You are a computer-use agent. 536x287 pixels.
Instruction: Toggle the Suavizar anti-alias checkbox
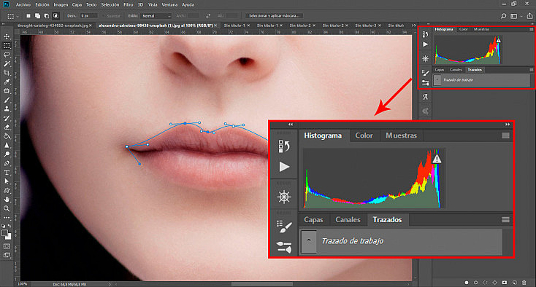click(104, 16)
